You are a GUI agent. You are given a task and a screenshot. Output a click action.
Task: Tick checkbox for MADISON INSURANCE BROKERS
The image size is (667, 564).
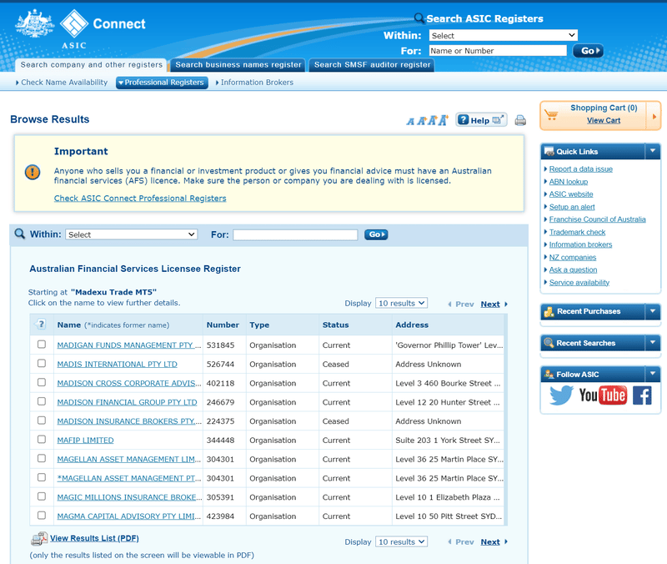41,420
